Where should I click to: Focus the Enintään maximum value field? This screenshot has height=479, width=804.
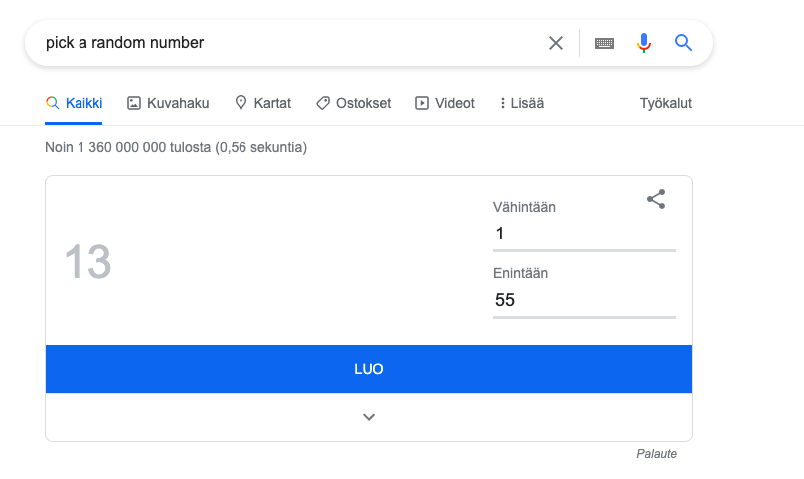point(583,300)
